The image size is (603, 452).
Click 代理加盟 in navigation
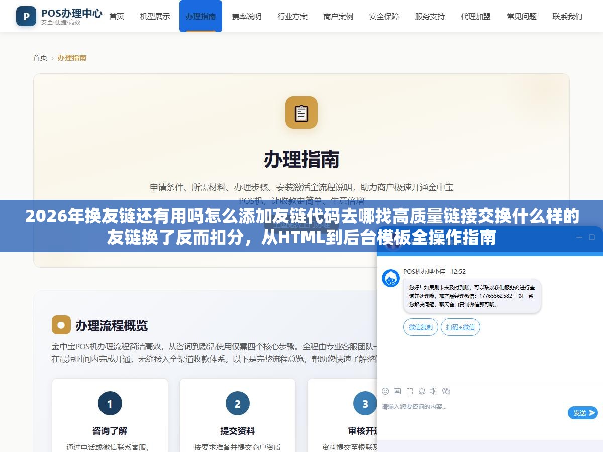coord(476,16)
